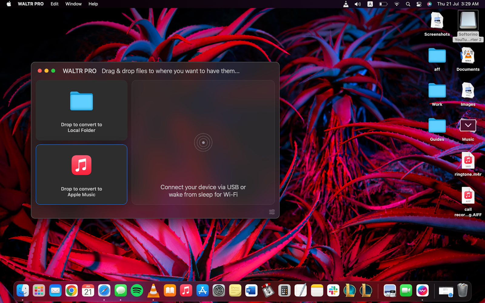Select the Drop to convert to Apple Music zone
485x303 pixels.
(x=82, y=175)
